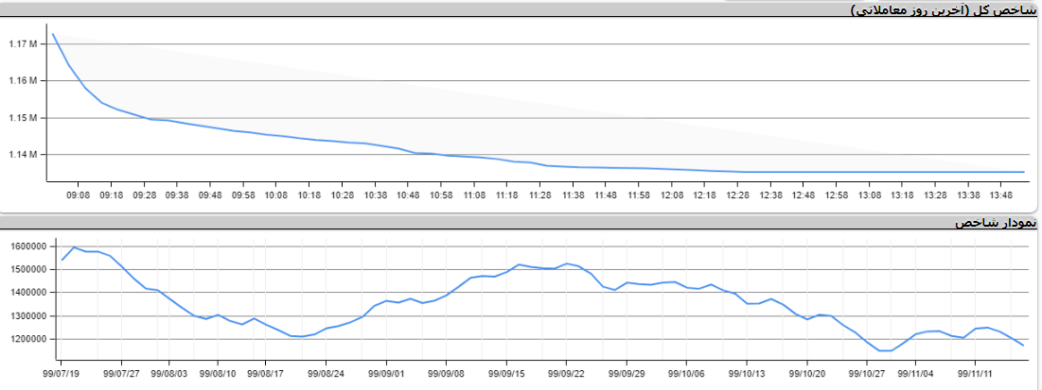Select the 99/08/24 date on the axis
Screen dimensions: 1042x390
coord(326,373)
